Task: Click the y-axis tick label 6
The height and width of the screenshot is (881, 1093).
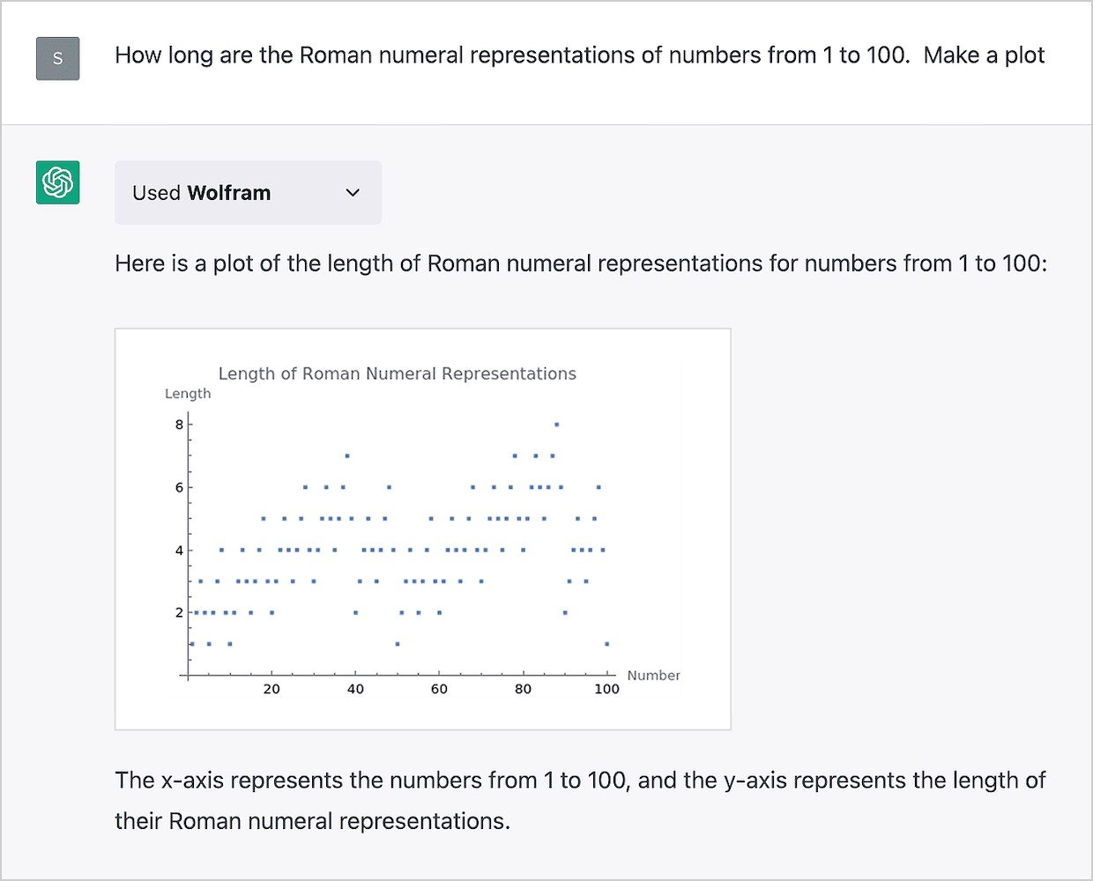Action: 180,487
